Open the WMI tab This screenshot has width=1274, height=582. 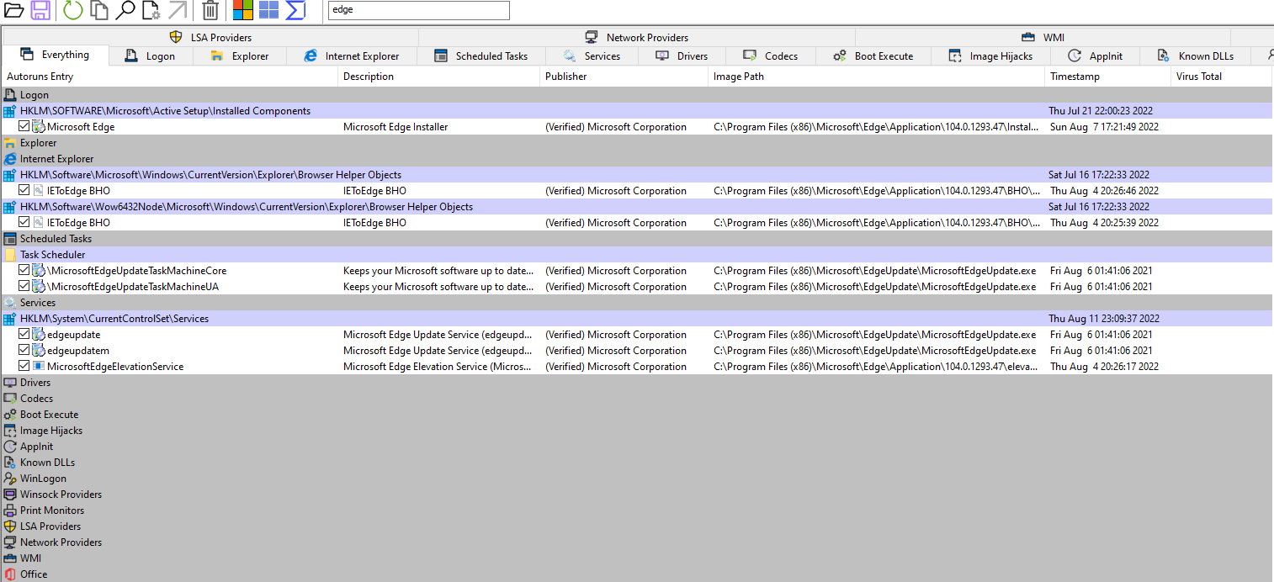1043,37
